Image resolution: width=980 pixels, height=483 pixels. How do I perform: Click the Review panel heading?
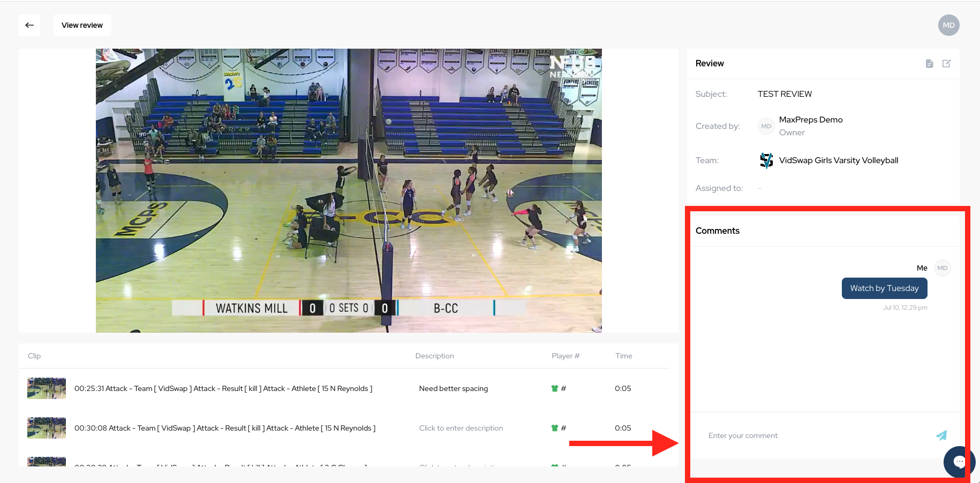710,63
